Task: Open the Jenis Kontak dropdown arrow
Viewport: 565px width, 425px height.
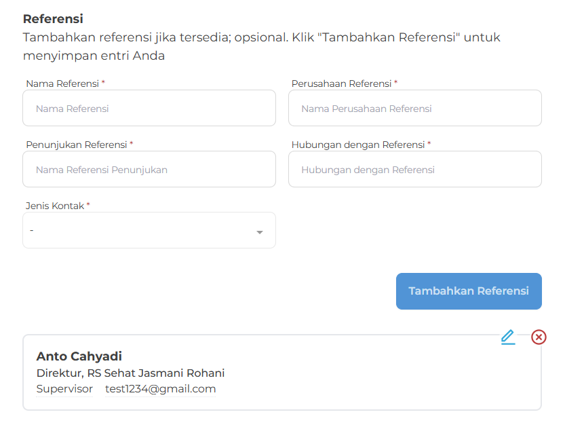Action: [x=259, y=232]
